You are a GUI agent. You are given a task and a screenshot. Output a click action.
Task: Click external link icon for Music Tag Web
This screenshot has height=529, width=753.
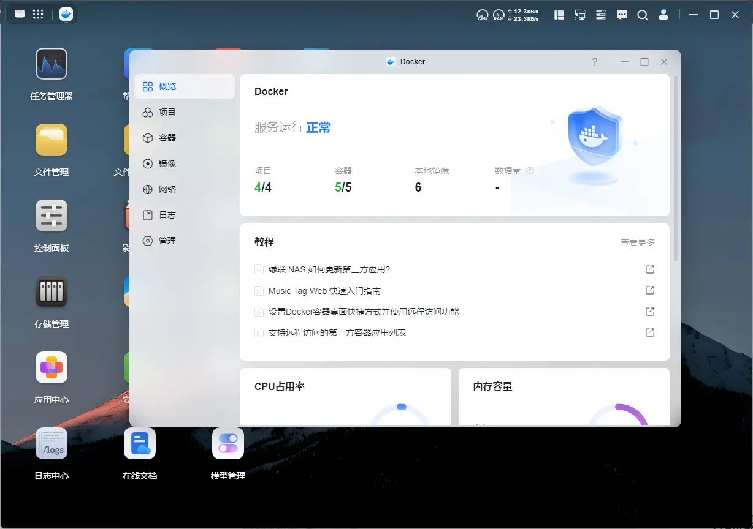650,290
